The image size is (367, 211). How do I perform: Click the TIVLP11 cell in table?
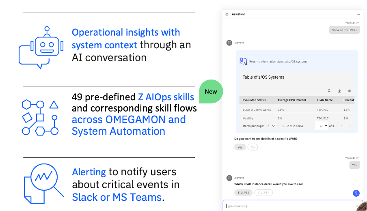tap(322, 110)
